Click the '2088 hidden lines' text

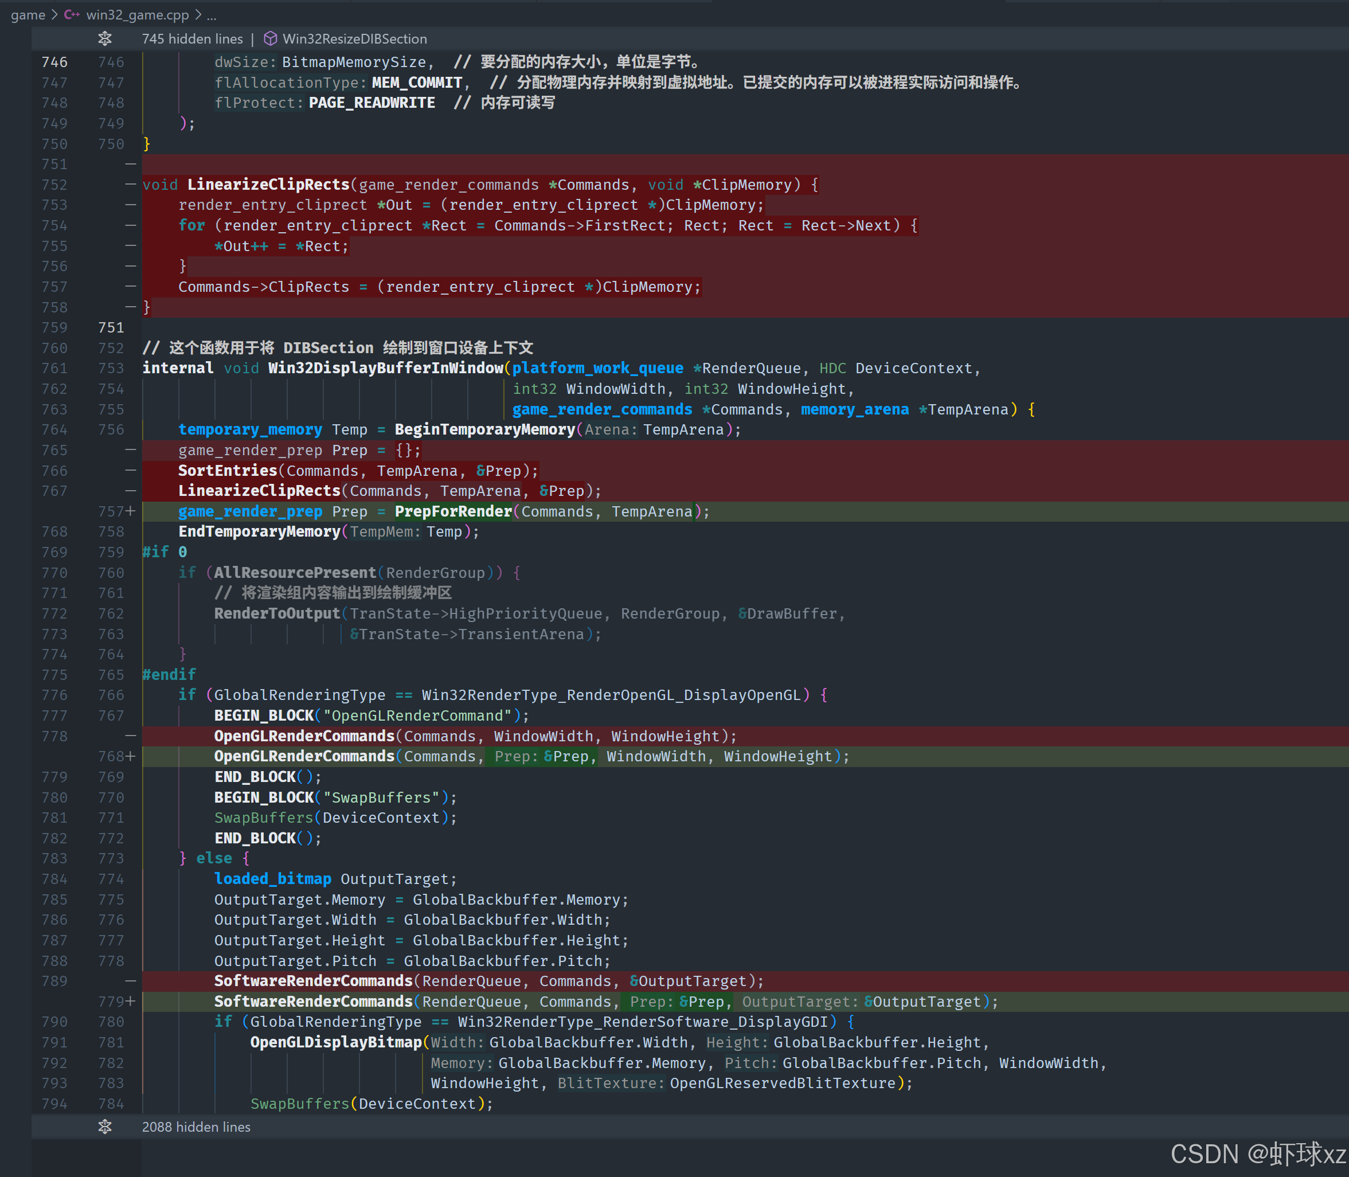coord(195,1127)
